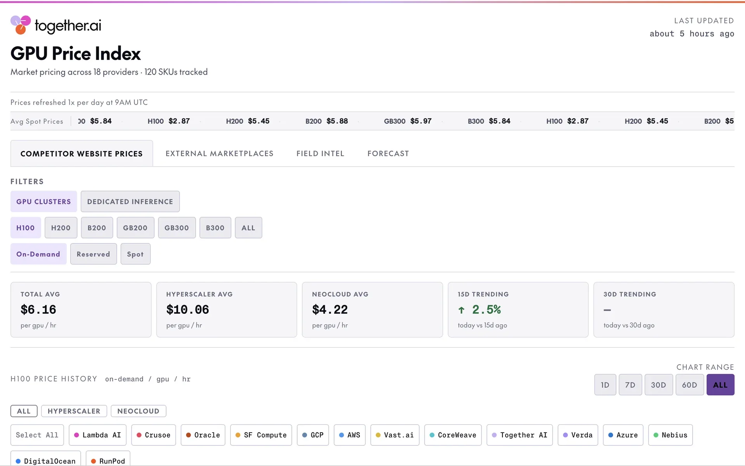Viewport: 745px width, 466px height.
Task: Switch to the Field Intel tab
Action: (320, 154)
